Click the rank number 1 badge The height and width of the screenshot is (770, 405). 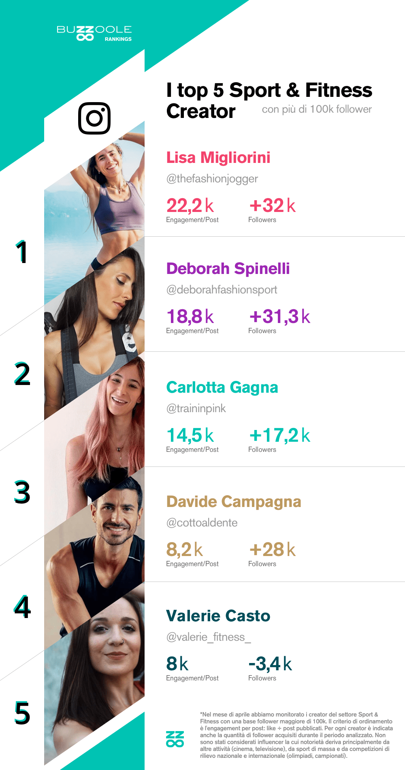point(21,252)
